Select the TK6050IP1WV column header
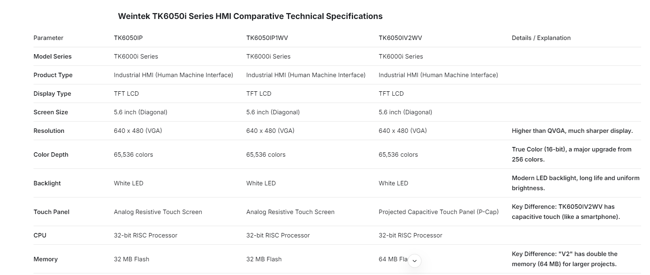 (267, 38)
